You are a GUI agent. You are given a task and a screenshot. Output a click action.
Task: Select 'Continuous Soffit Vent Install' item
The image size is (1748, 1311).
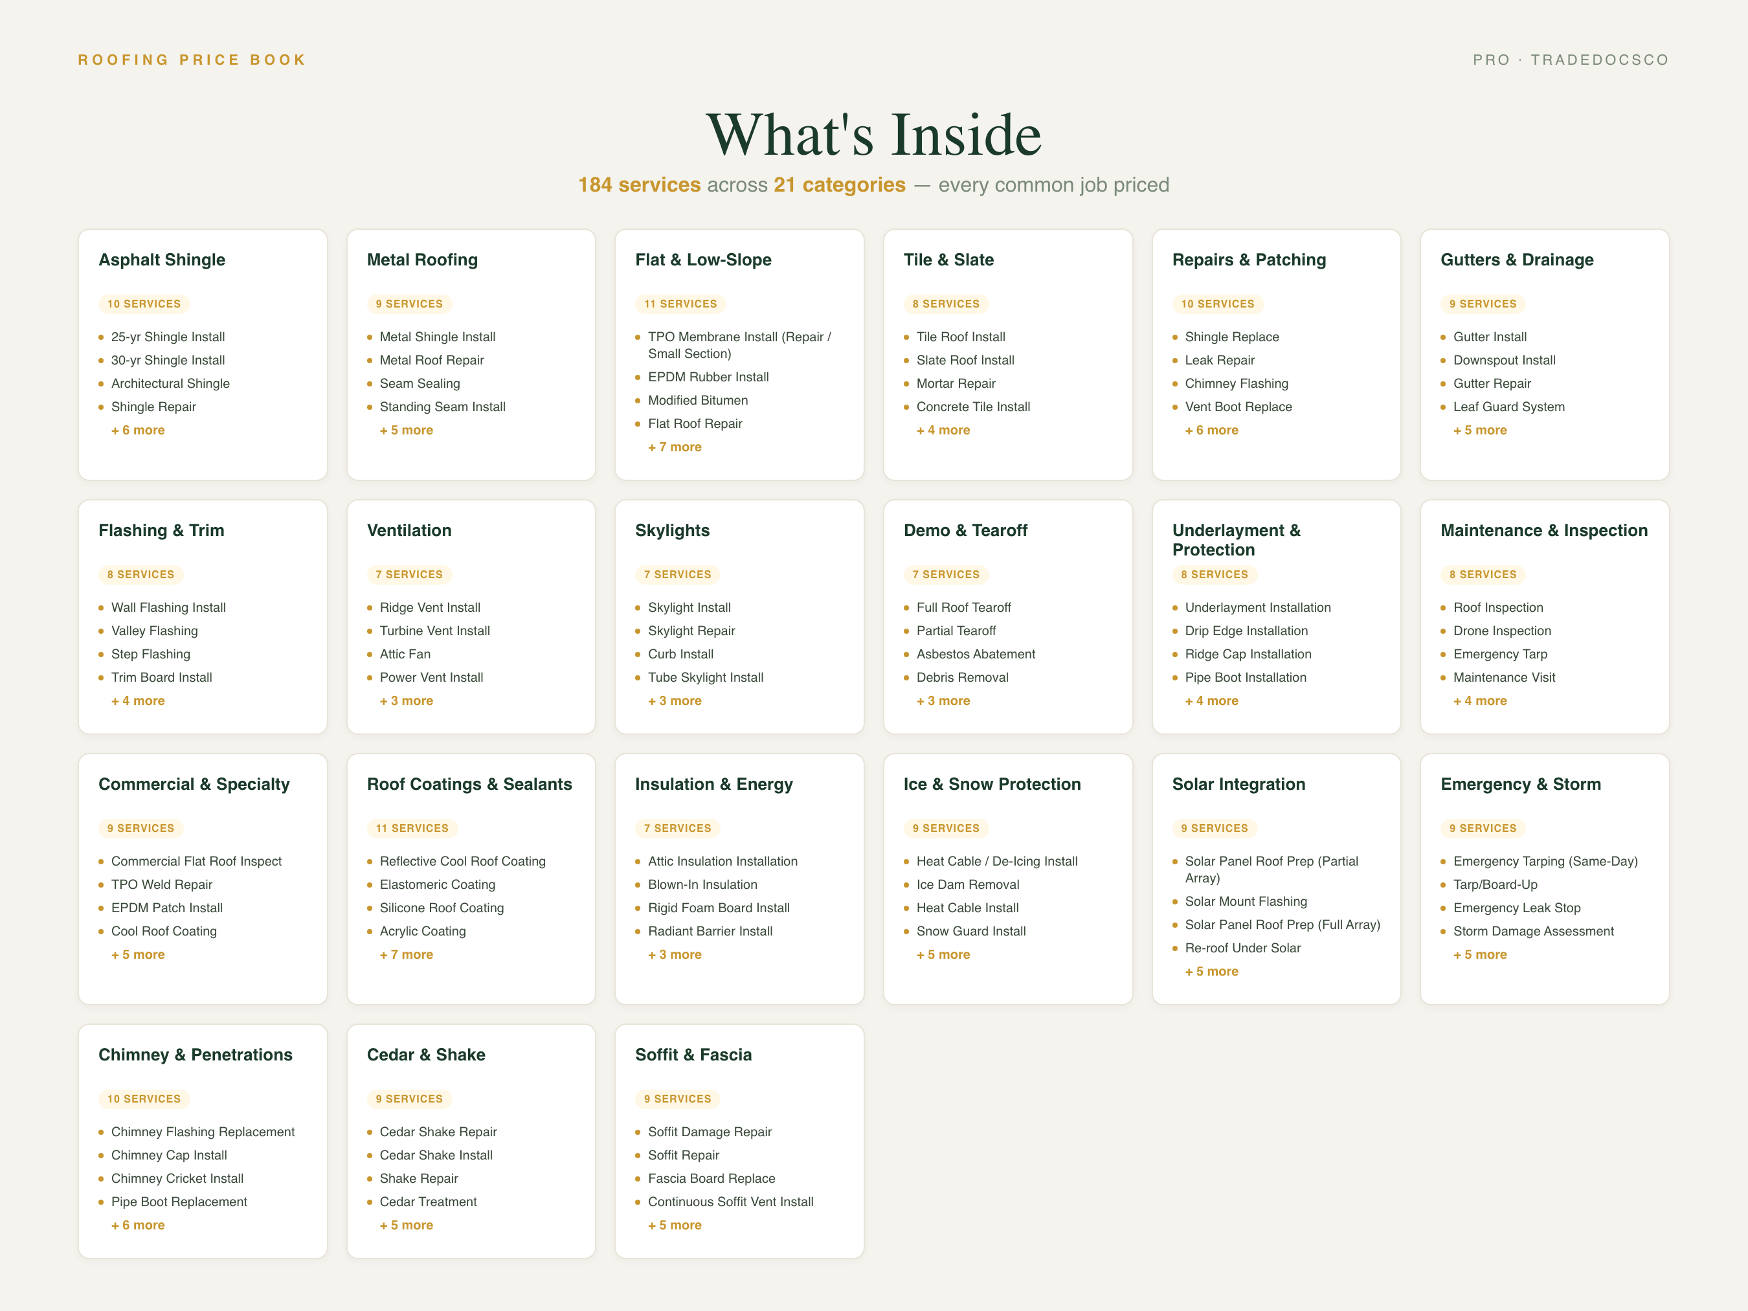point(730,1201)
